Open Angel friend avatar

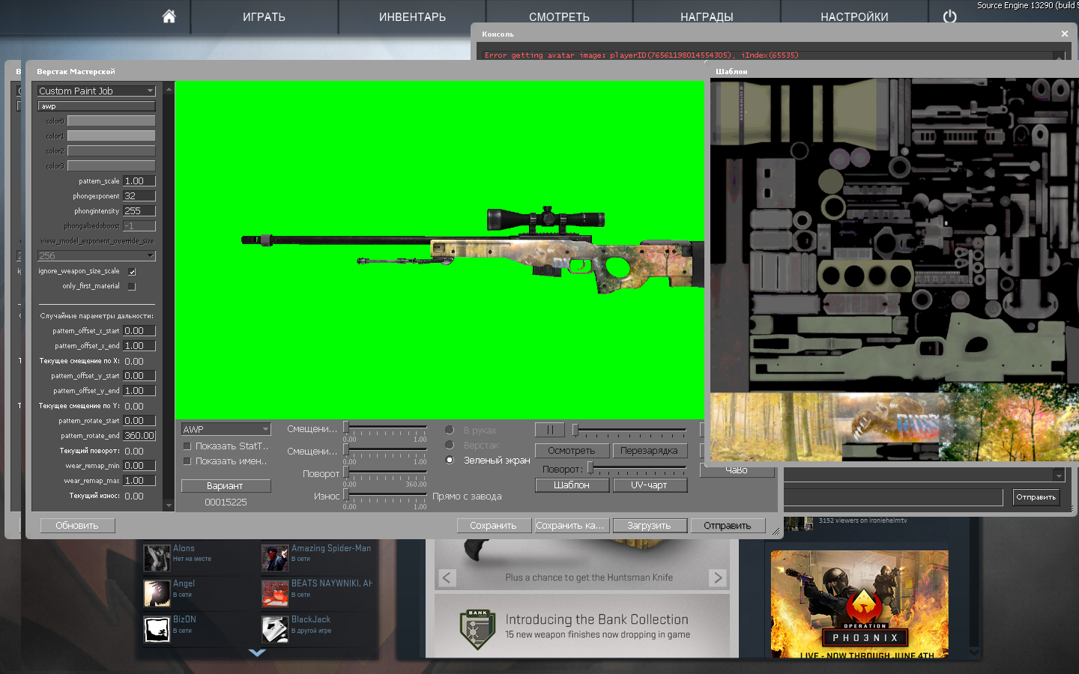click(157, 593)
